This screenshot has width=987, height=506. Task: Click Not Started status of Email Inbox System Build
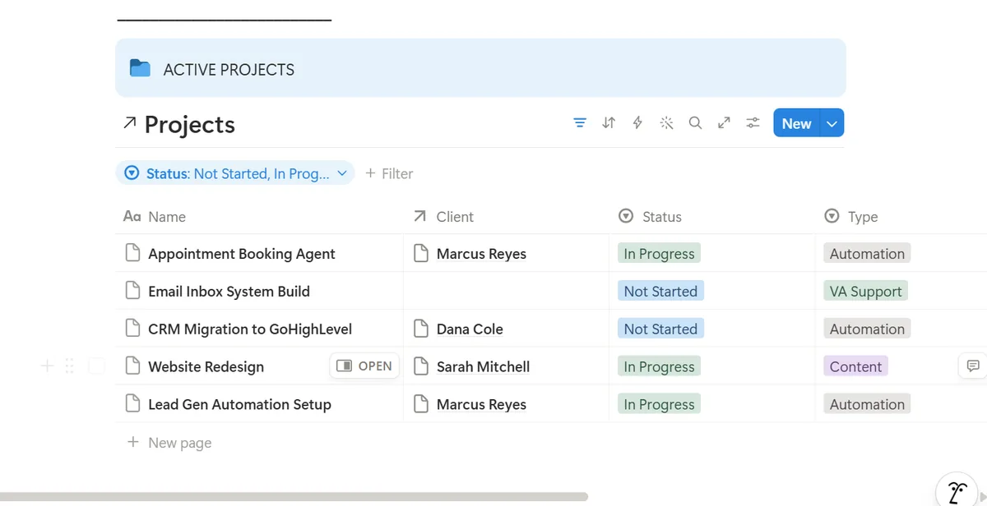[x=660, y=292]
